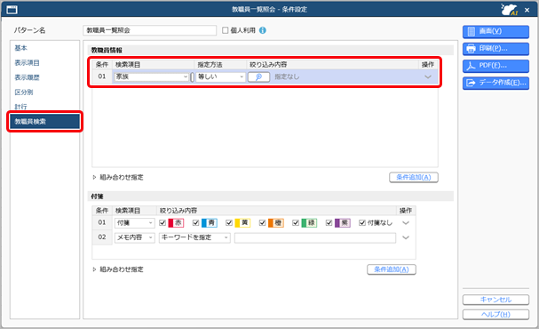Click the 指定方法 column header
This screenshot has width=539, height=329.
[x=210, y=65]
